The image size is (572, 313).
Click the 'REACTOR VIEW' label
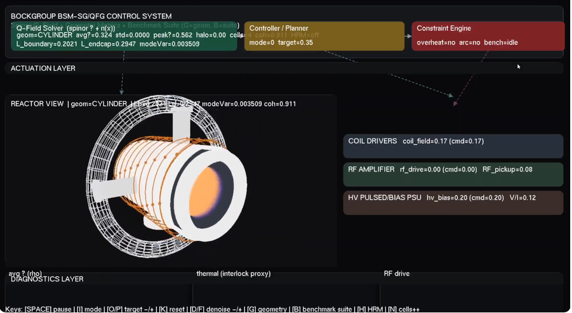pyautogui.click(x=37, y=104)
